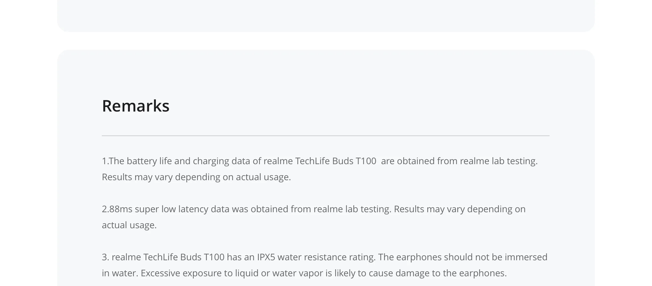
Task: Select remark 2 about 88ms latency
Action: click(314, 217)
